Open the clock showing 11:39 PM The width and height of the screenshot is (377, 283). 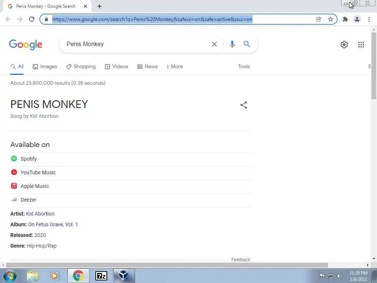click(x=358, y=276)
